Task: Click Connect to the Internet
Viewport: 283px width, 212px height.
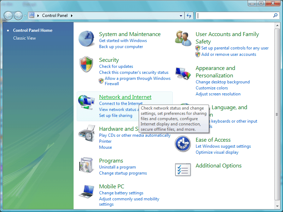Action: pyautogui.click(x=121, y=104)
